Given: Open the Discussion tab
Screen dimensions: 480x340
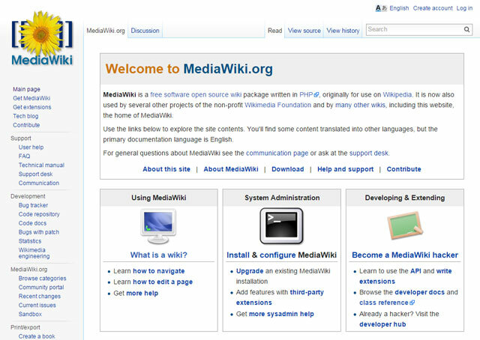Looking at the screenshot, I should click(x=145, y=31).
